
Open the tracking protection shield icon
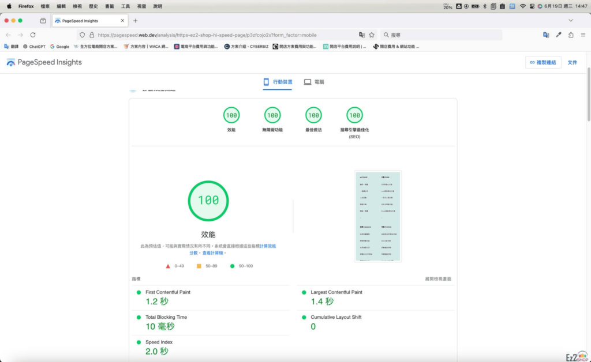pyautogui.click(x=82, y=35)
